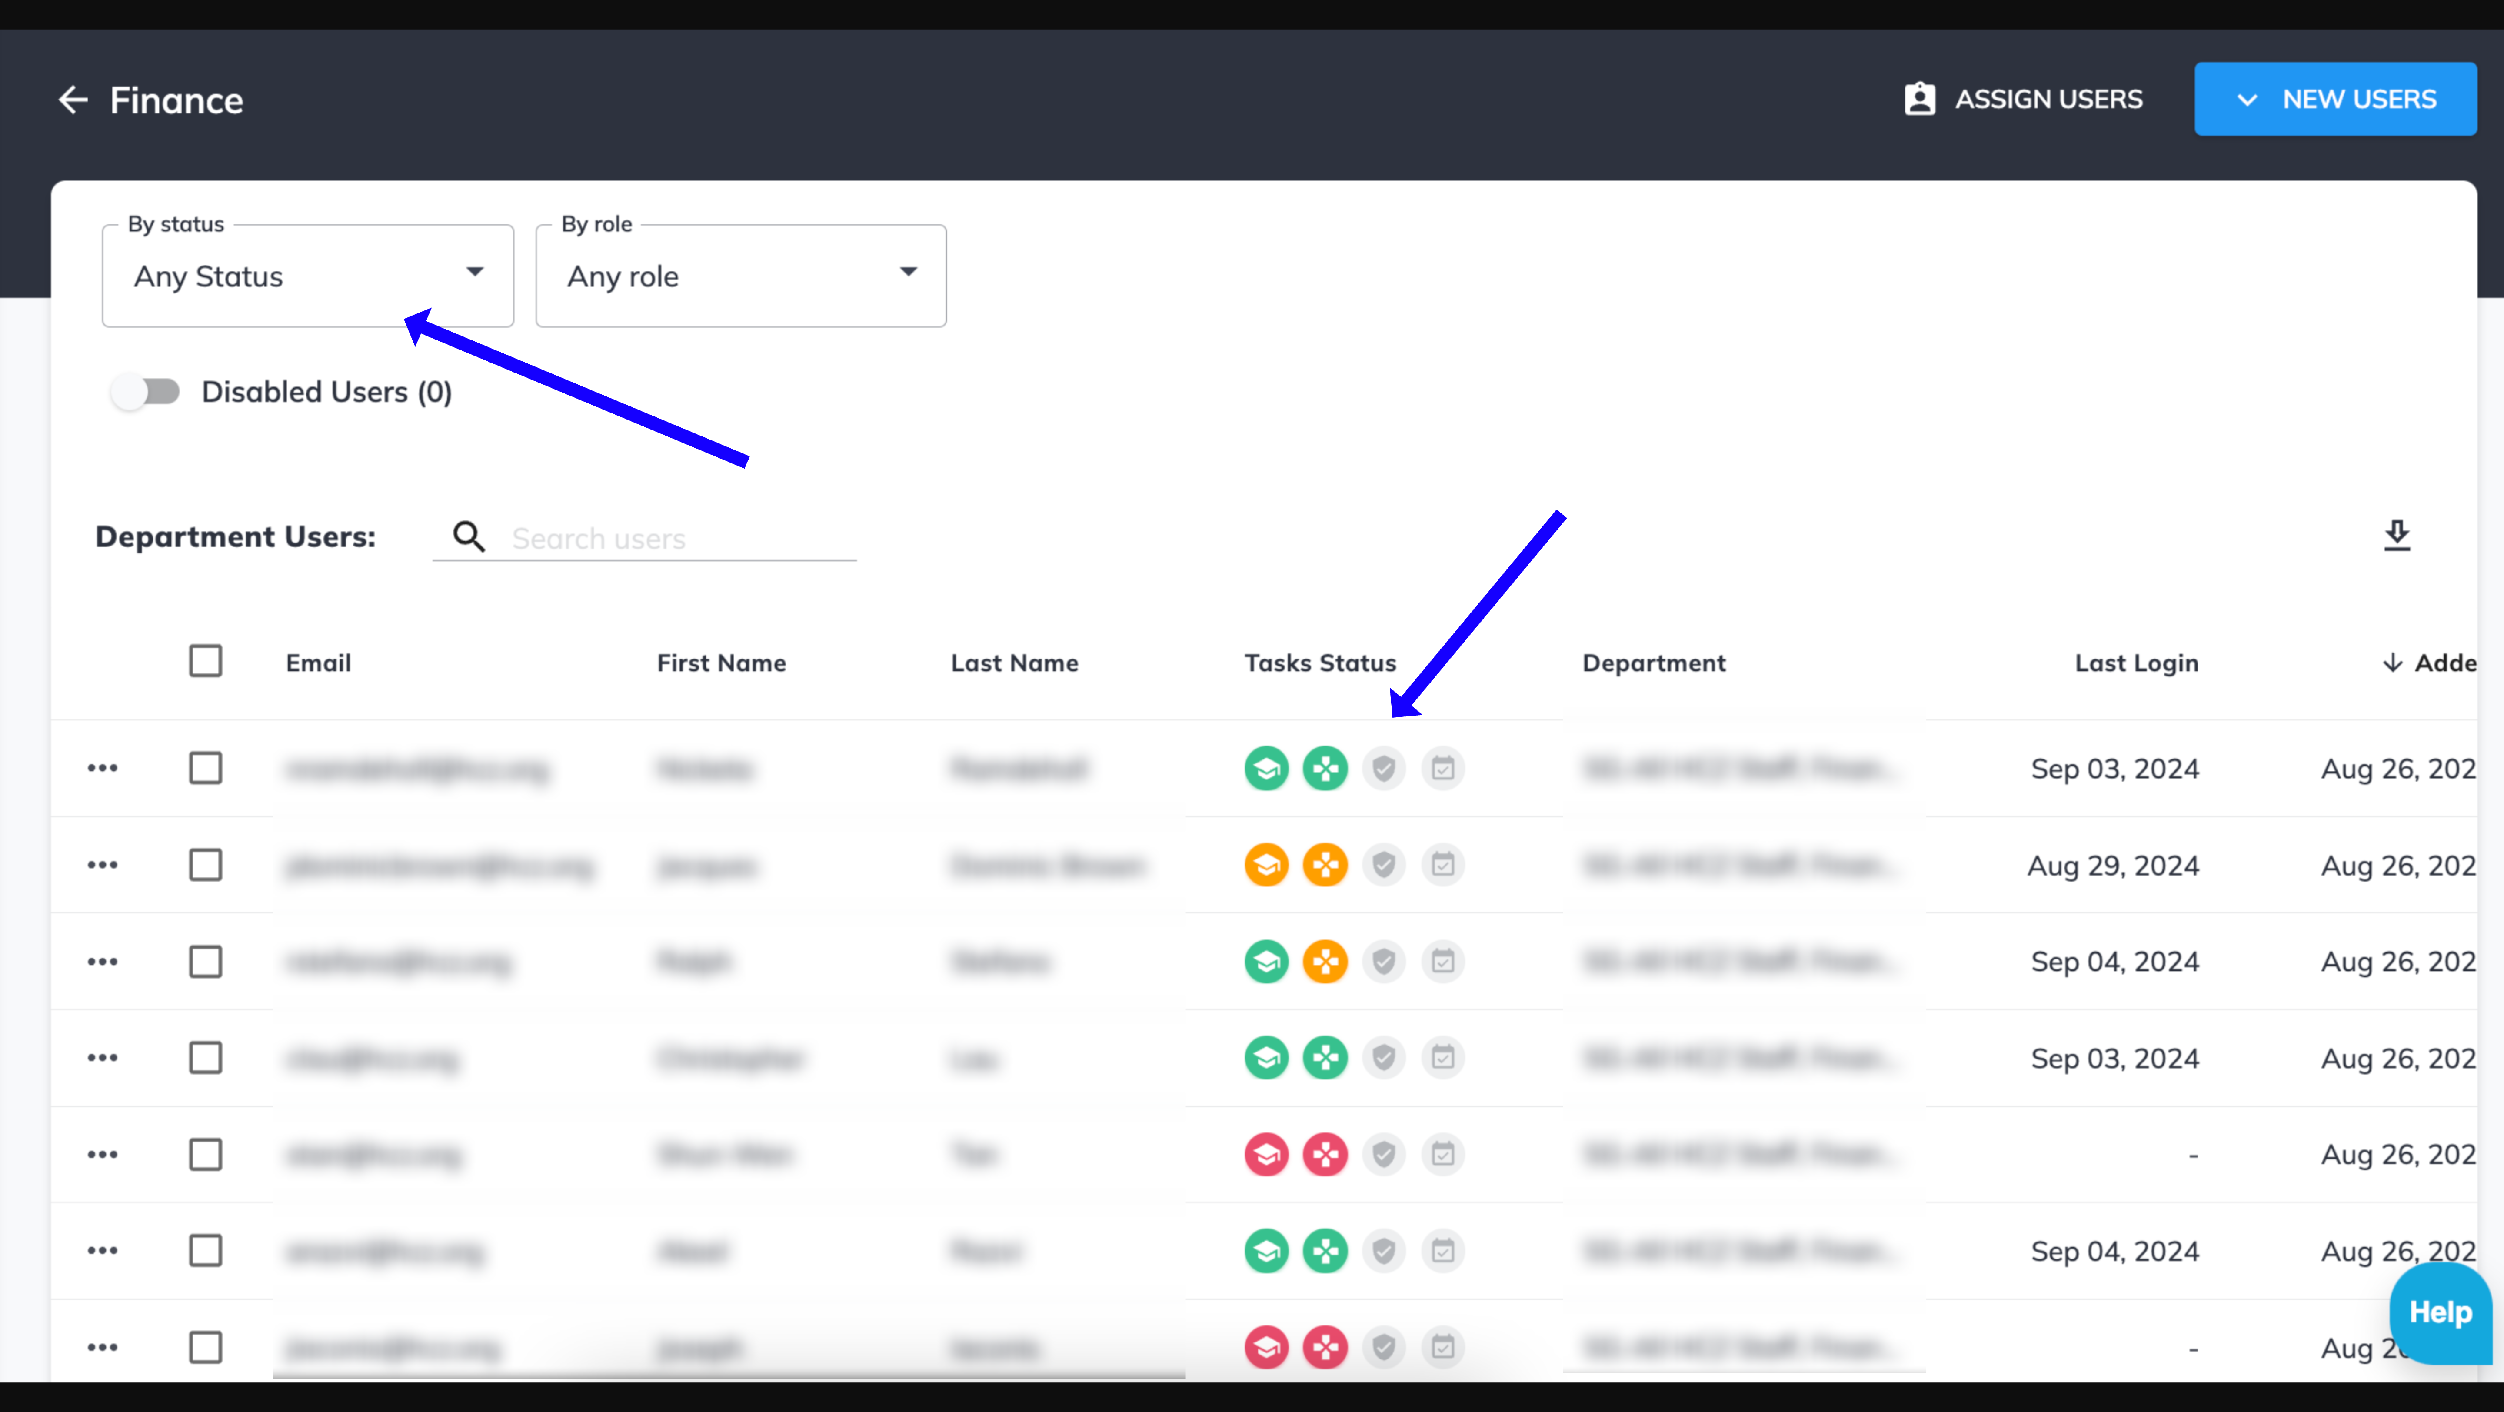Click the shield status icon on first user row
2504x1412 pixels.
(x=1384, y=768)
